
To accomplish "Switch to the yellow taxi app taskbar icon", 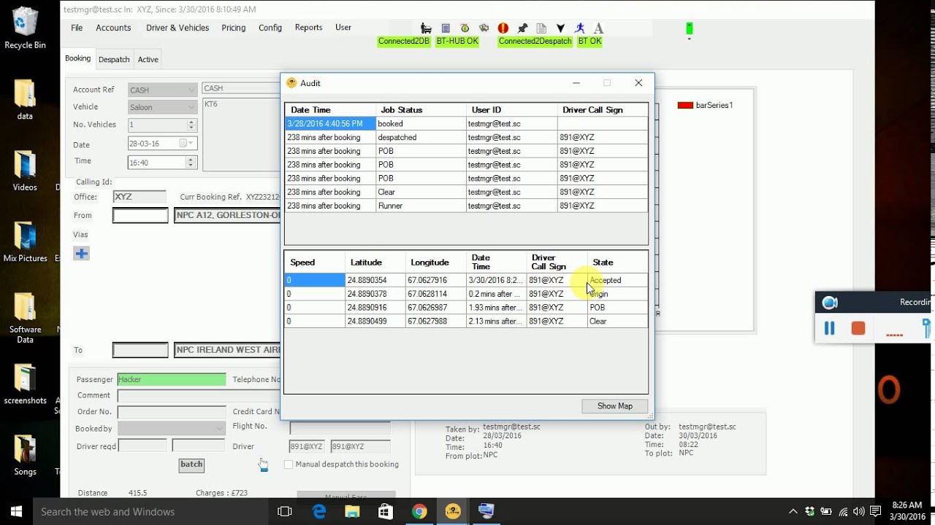I will 453,511.
